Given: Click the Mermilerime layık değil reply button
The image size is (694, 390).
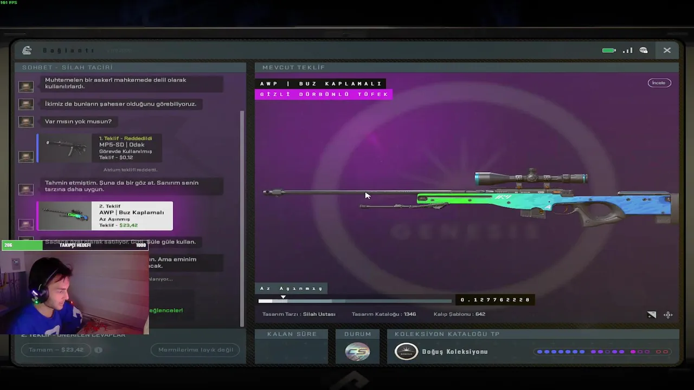Looking at the screenshot, I should coord(195,350).
